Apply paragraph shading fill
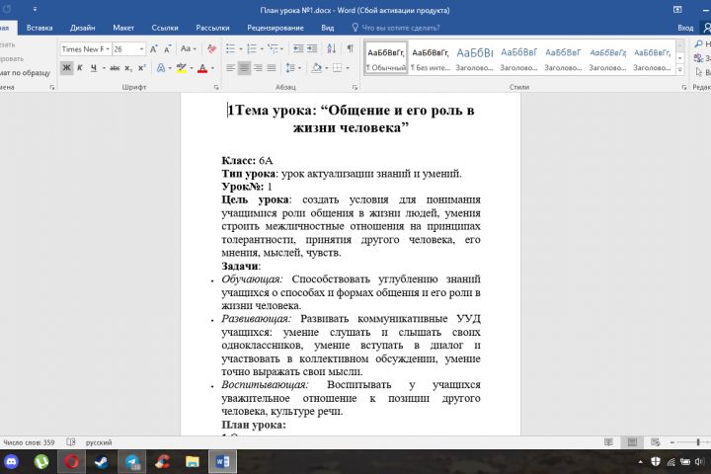Screen dimensions: 711x474 [x=317, y=68]
